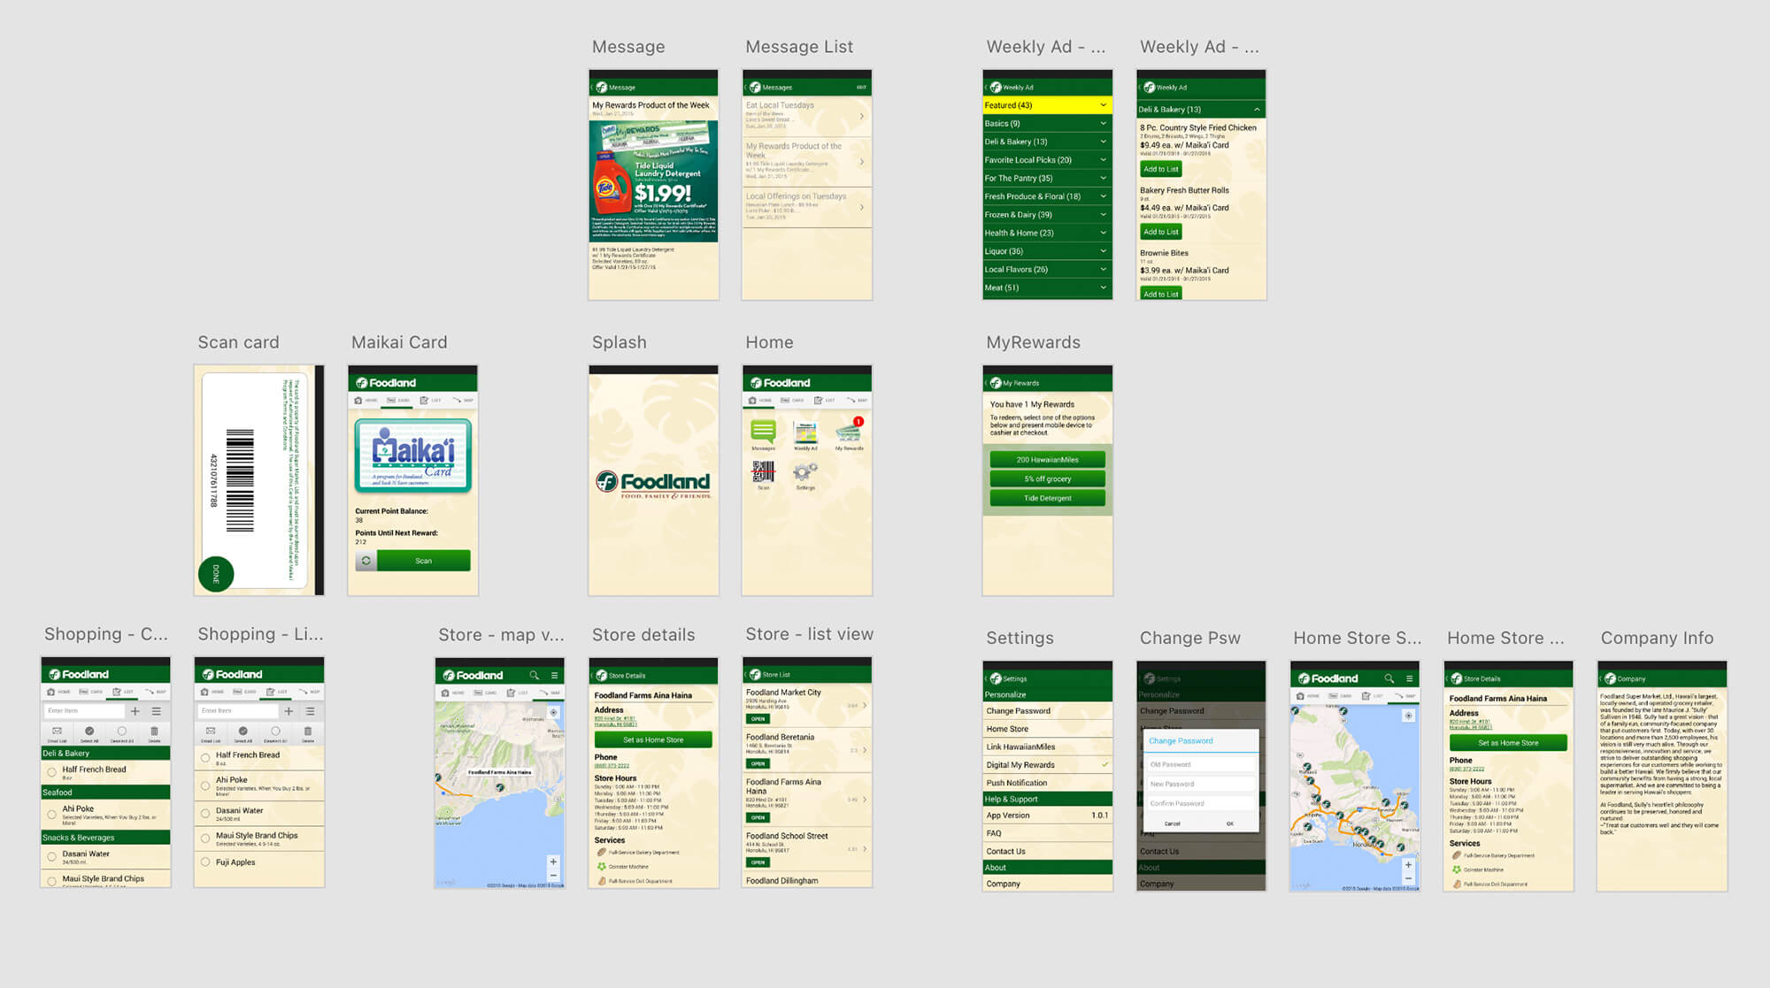Click the zoom-in control on the store map
The height and width of the screenshot is (988, 1770).
[x=553, y=862]
